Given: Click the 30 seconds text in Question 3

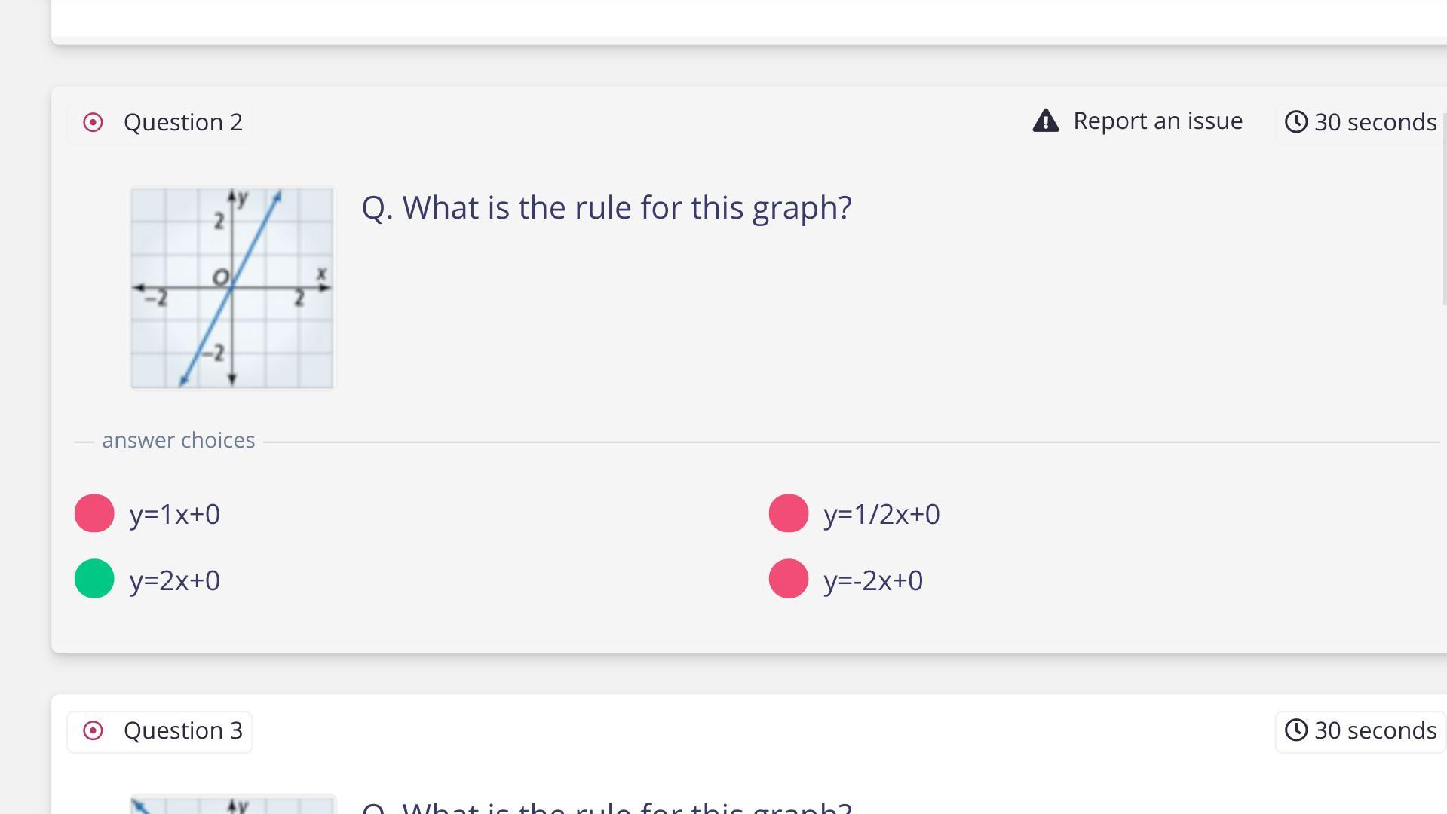Looking at the screenshot, I should pyautogui.click(x=1375, y=730).
